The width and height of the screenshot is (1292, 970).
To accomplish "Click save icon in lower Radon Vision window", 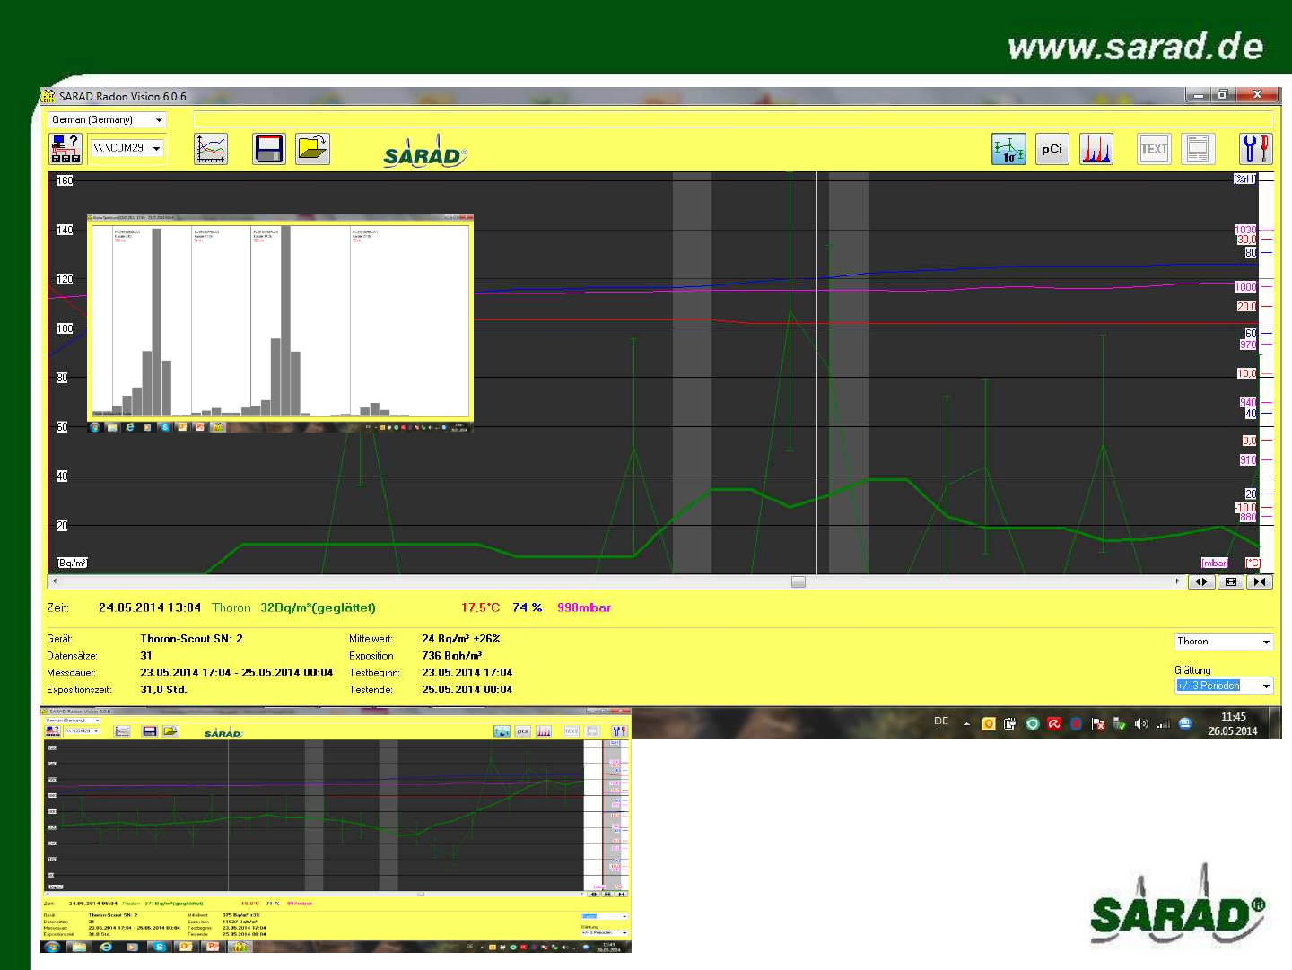I will click(x=150, y=731).
